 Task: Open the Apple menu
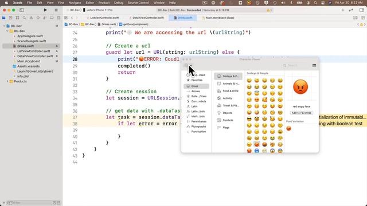(x=6, y=3)
